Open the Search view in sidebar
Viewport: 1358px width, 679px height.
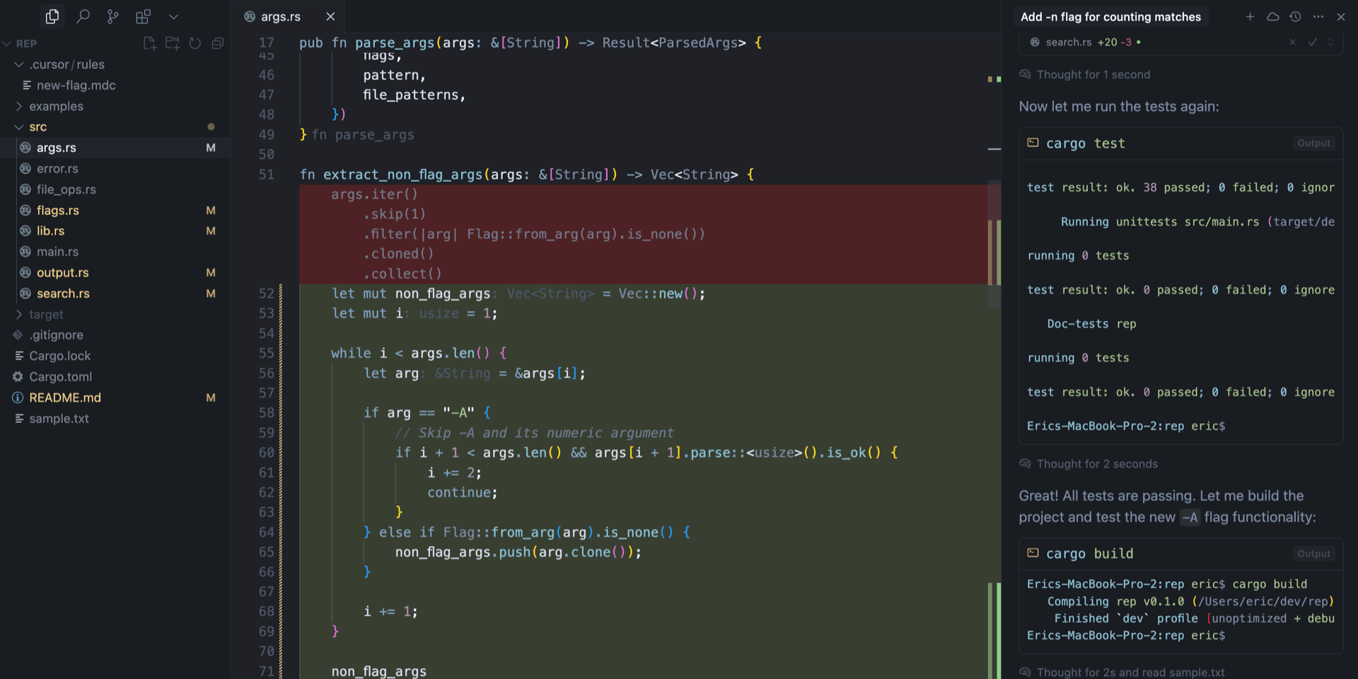[83, 16]
